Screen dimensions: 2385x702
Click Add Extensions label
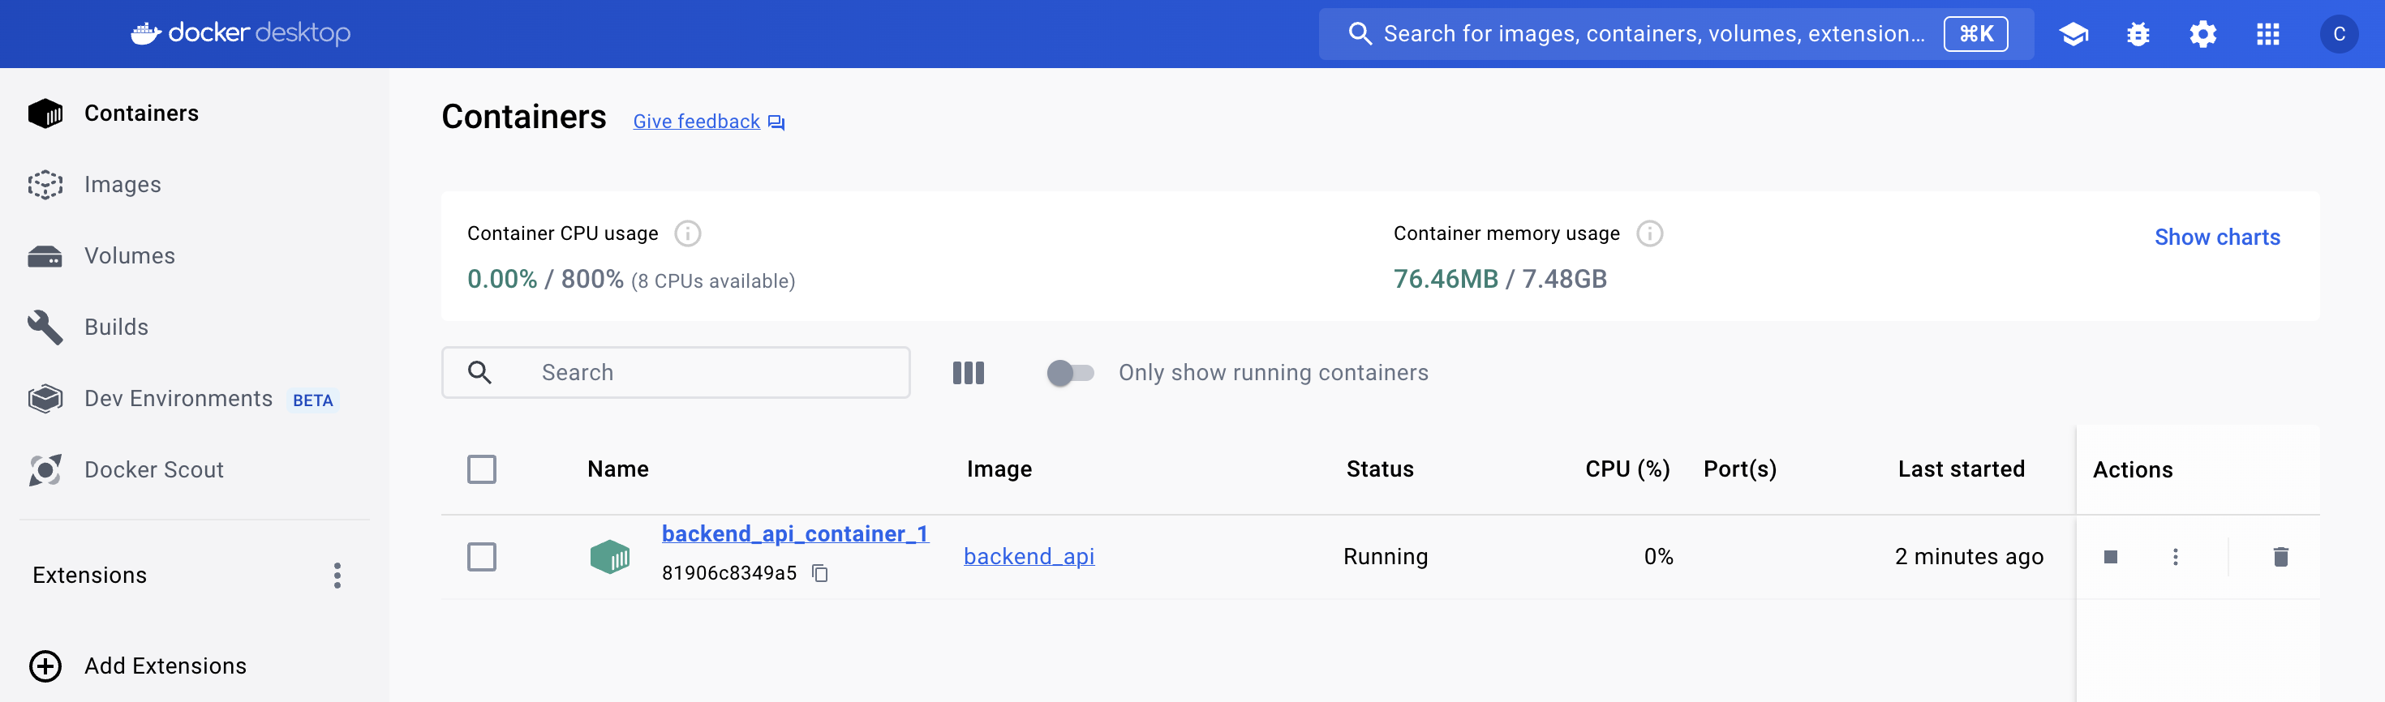(x=165, y=666)
